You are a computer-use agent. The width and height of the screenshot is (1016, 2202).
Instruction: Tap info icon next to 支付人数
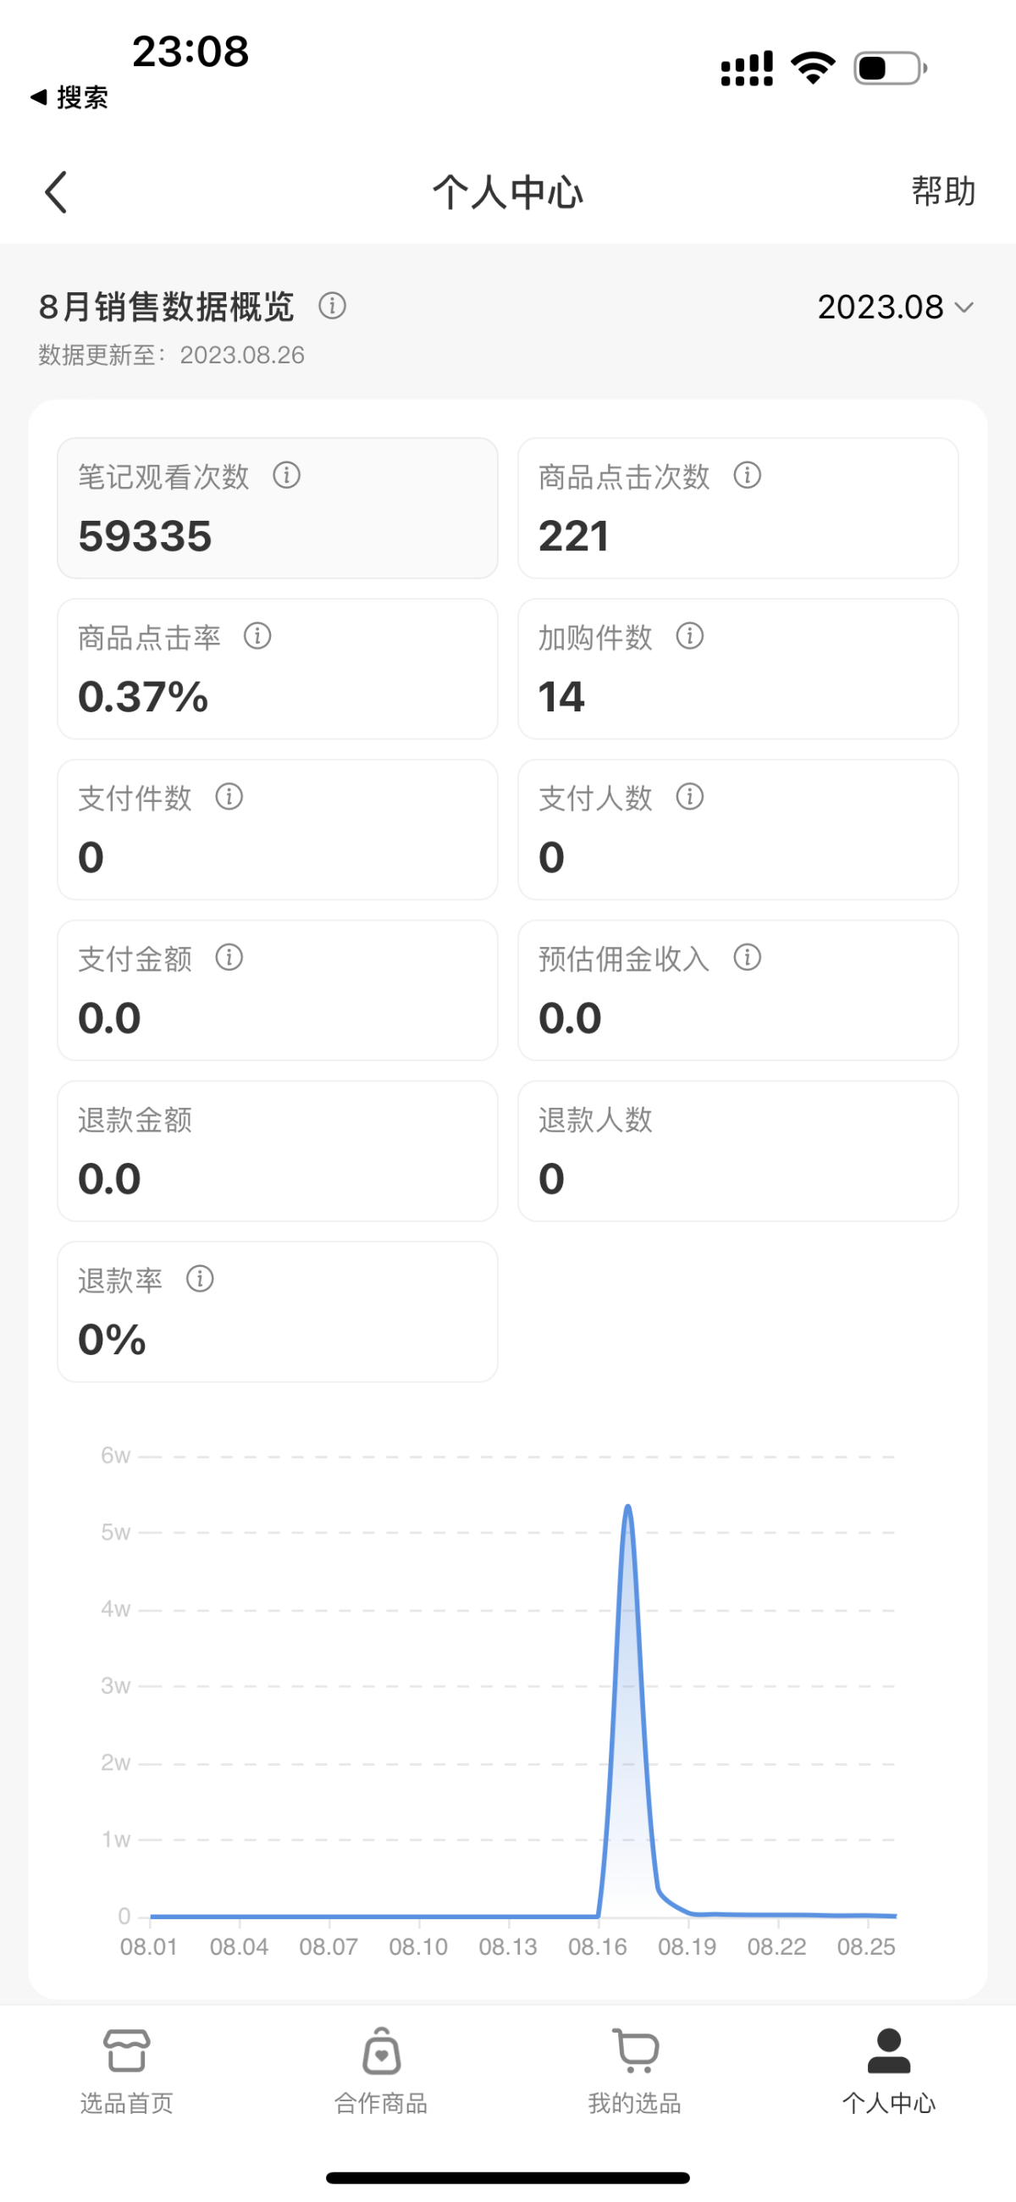point(689,797)
